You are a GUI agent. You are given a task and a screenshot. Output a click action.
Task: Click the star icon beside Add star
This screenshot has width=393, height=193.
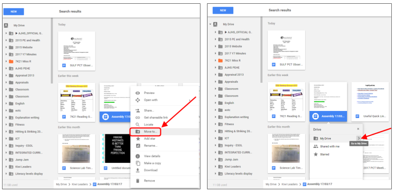pyautogui.click(x=137, y=139)
